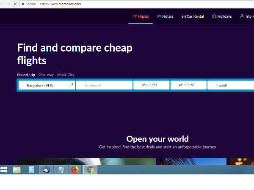Click the 'Open your world' heading

(x=157, y=139)
